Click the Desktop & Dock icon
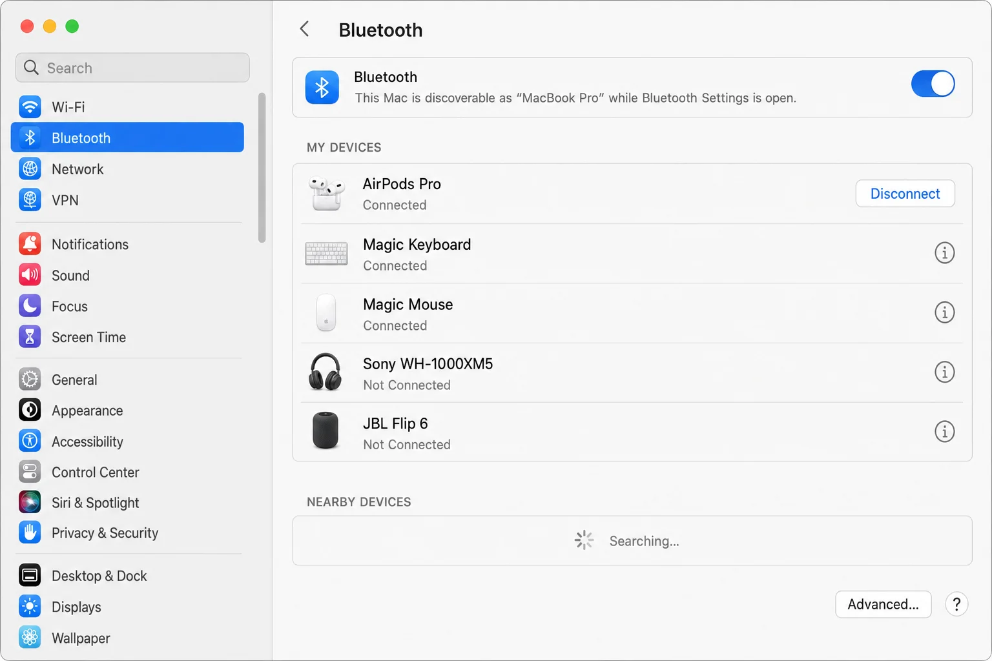This screenshot has height=661, width=992. 30,575
